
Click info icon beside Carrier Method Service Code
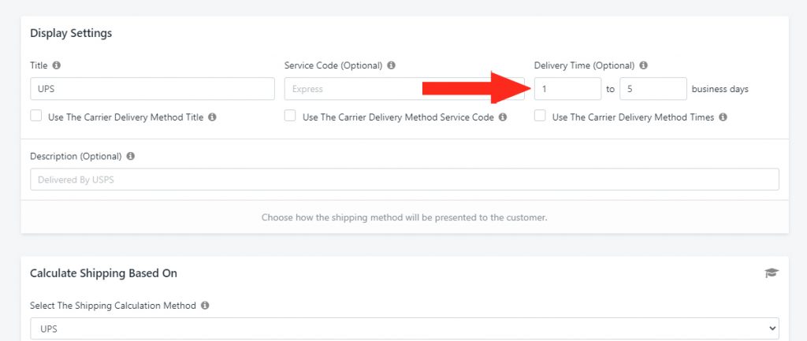[503, 117]
